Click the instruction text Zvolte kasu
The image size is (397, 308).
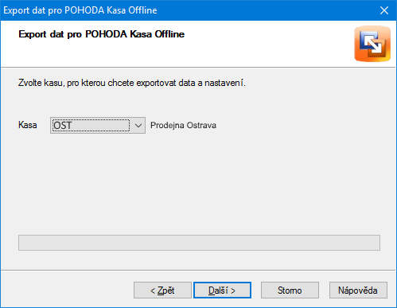click(132, 83)
